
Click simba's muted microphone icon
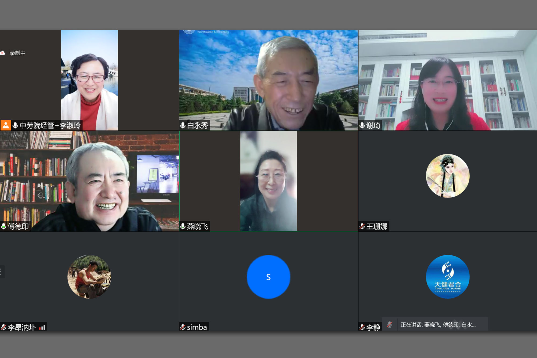183,327
